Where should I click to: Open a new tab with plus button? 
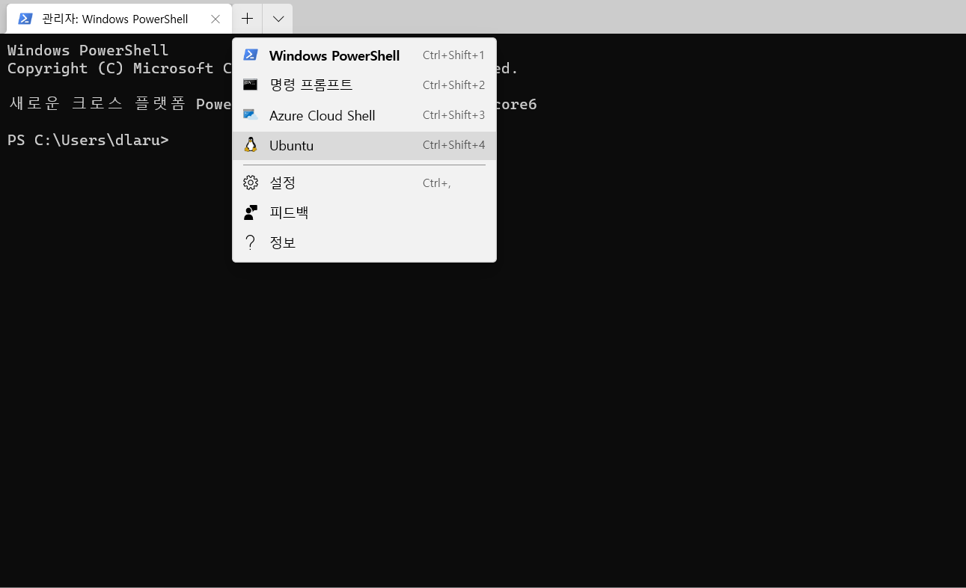[247, 19]
